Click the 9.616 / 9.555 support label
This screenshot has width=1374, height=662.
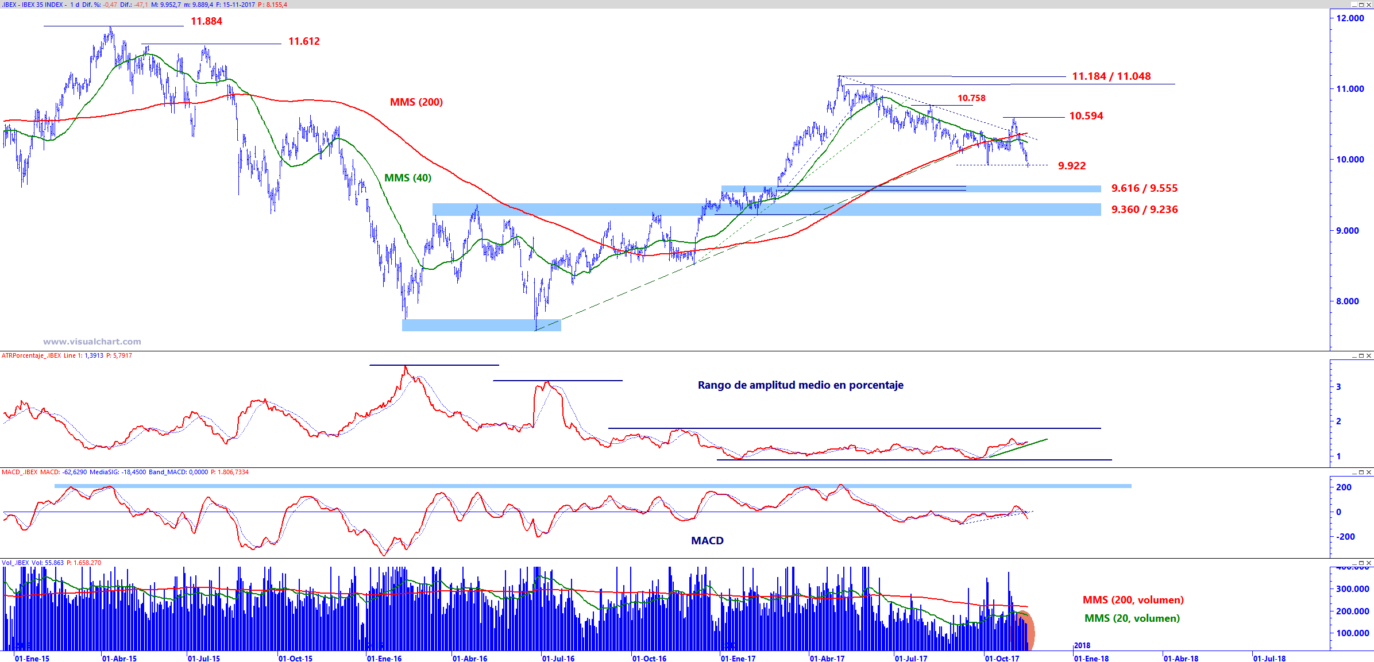1144,188
